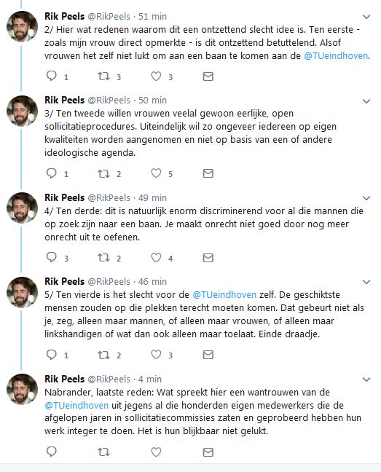The width and height of the screenshot is (381, 472).
Task: Reply to the tweet starting with 2/
Action: click(x=52, y=76)
